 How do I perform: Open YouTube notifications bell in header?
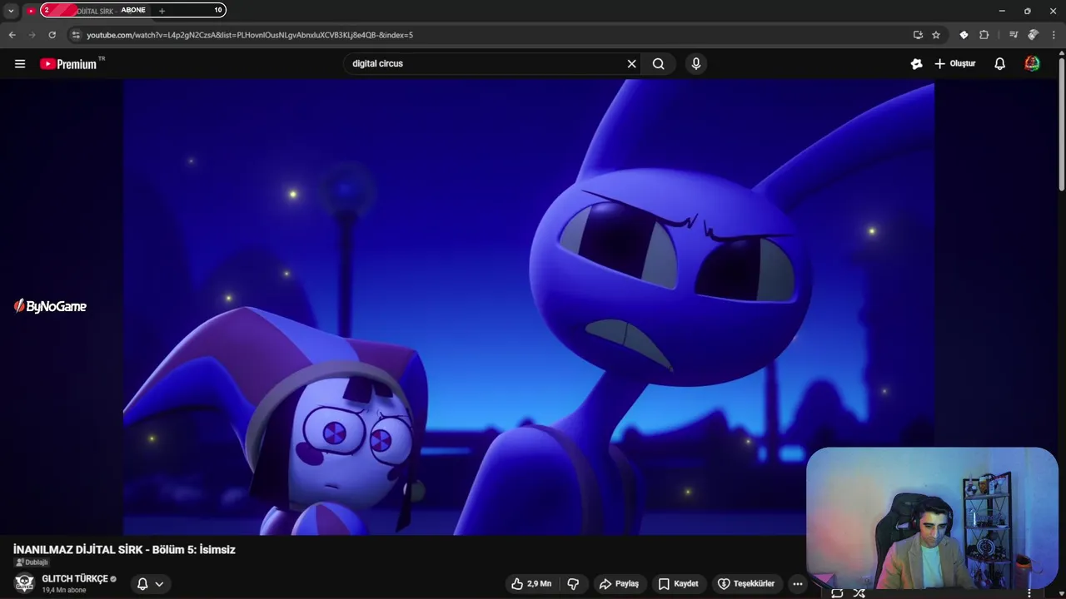click(x=1000, y=63)
